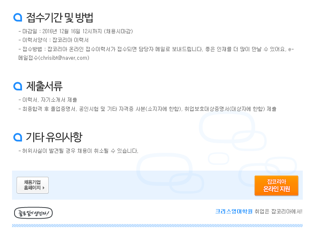The width and height of the screenshot is (314, 237).
Task: Open the 채용기업 홈페이지 button
Action: [x=33, y=185]
